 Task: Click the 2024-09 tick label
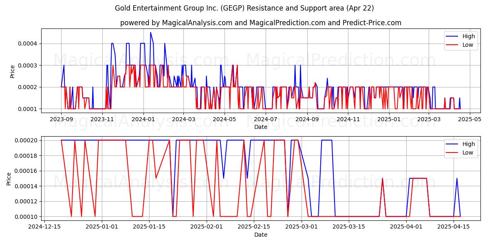[307, 119]
